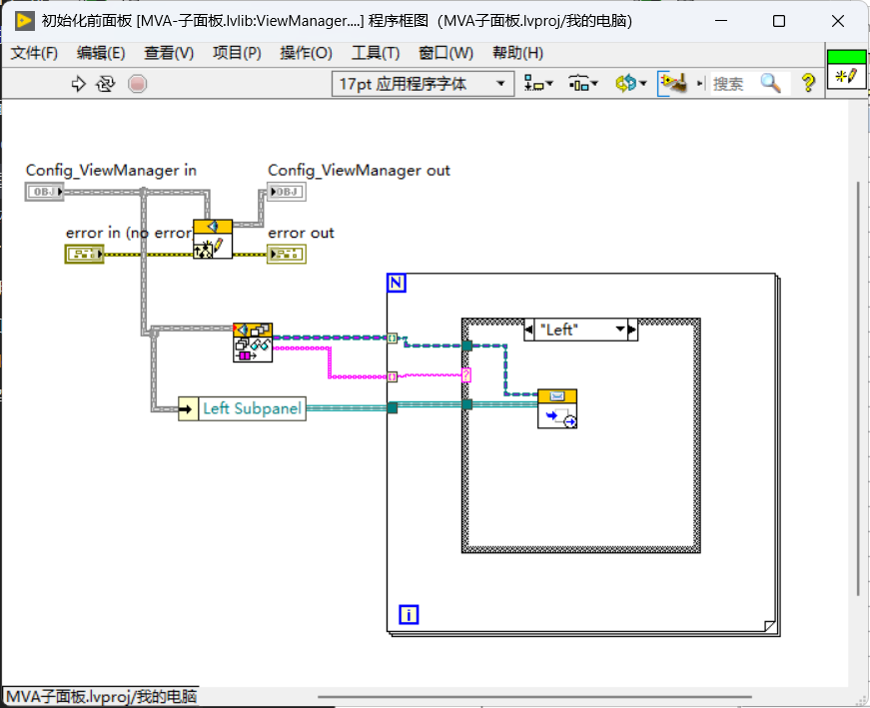This screenshot has width=870, height=708.
Task: Click the Config_ViewManager in label
Action: coord(111,171)
